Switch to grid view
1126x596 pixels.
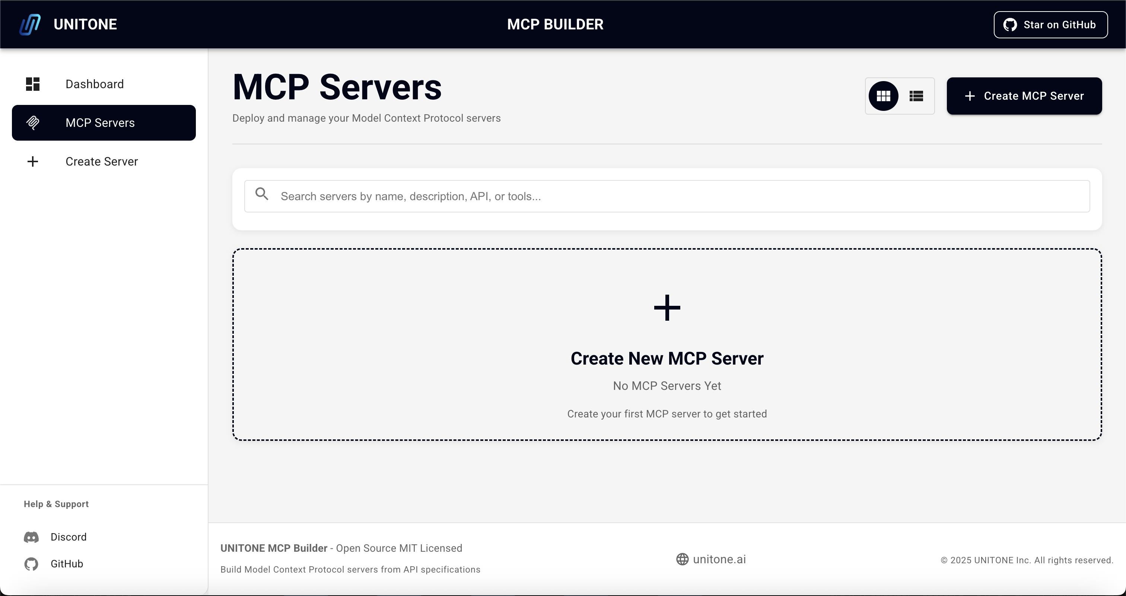(x=883, y=96)
